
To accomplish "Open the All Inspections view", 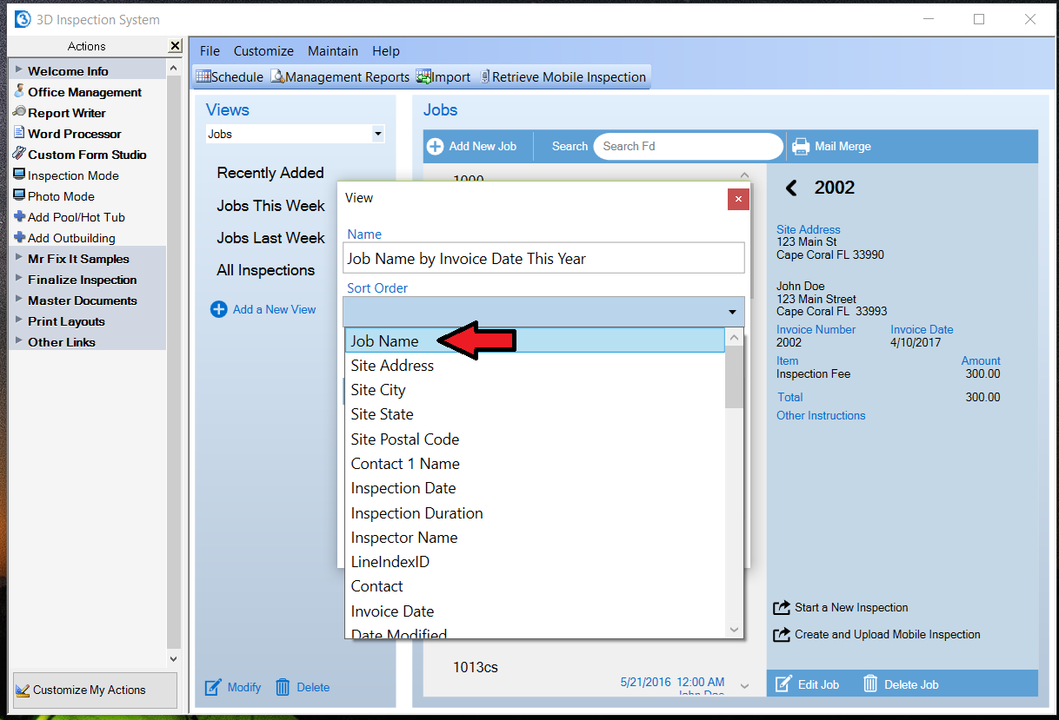I will click(265, 270).
